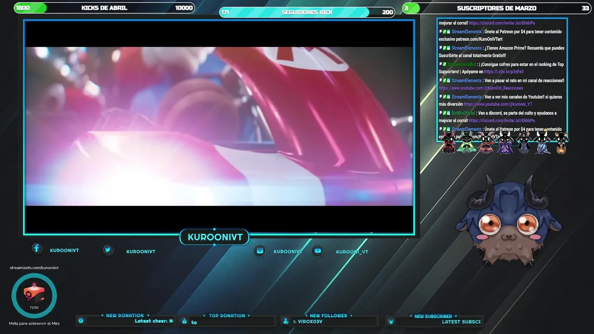Click the KUROONIVT label next to Twitter icon
594x334 pixels.
click(141, 251)
